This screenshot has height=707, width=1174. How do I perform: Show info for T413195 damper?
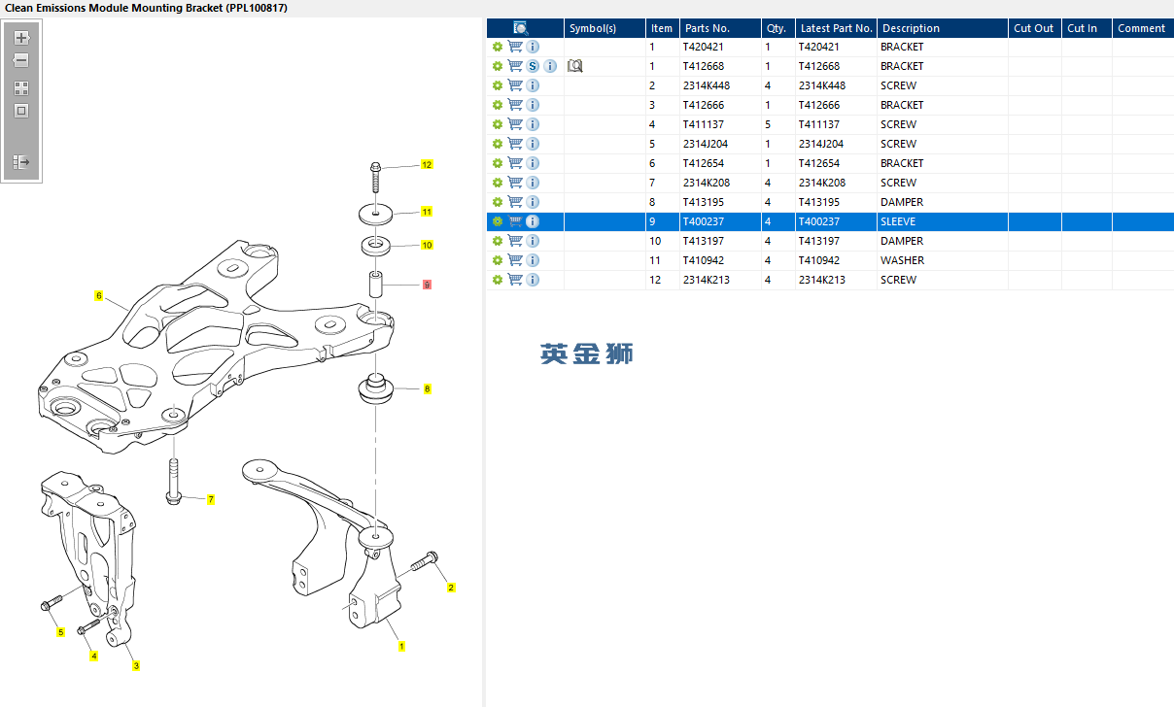pos(533,202)
